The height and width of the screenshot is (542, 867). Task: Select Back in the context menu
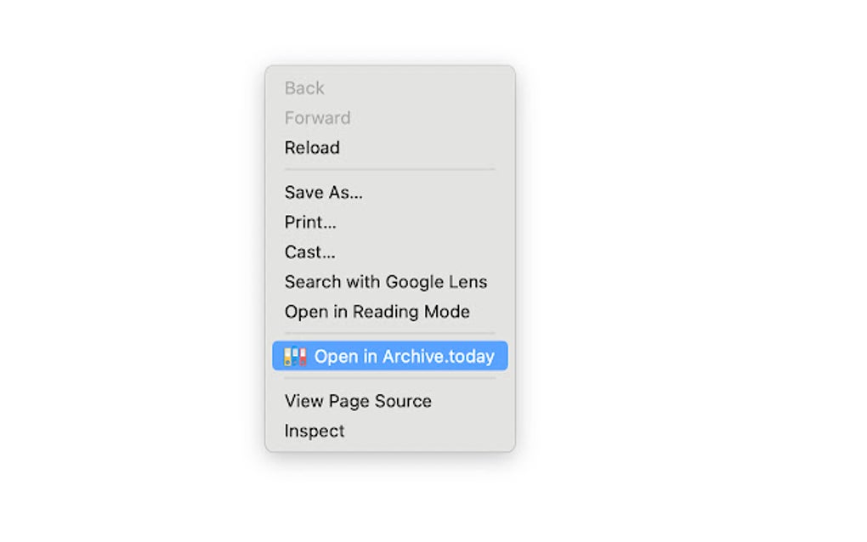(304, 88)
